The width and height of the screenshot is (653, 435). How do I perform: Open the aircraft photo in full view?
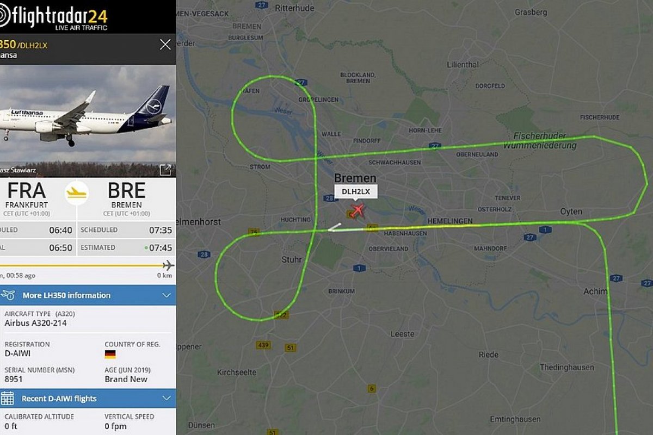[x=165, y=170]
